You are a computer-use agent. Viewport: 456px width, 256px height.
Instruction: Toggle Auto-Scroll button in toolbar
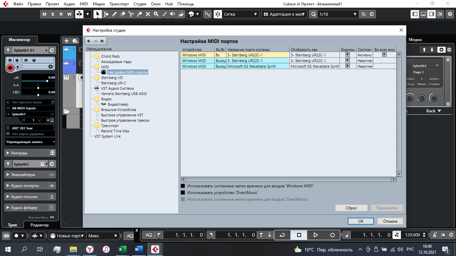pyautogui.click(x=79, y=14)
